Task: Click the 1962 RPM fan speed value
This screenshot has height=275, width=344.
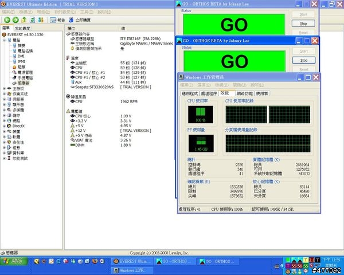Action: [129, 101]
